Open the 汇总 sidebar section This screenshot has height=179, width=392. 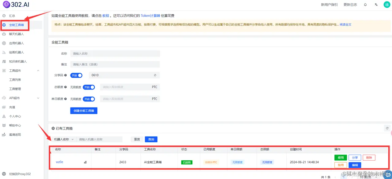pyautogui.click(x=12, y=16)
